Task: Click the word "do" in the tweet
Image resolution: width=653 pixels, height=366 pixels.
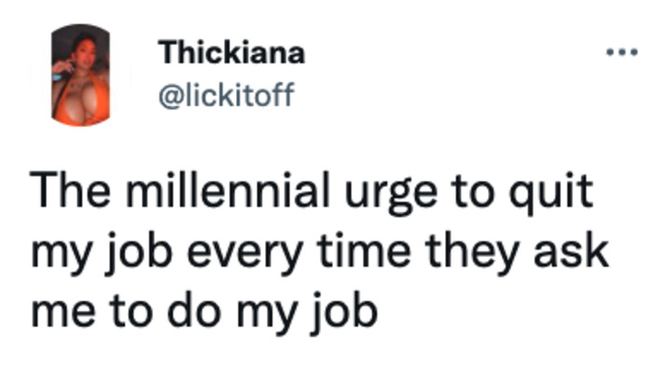Action: (x=194, y=310)
